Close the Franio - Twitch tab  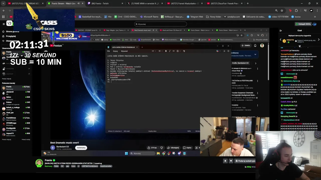click(122, 3)
